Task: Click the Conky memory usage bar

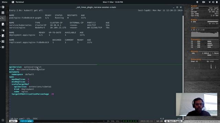Action: click(213, 55)
